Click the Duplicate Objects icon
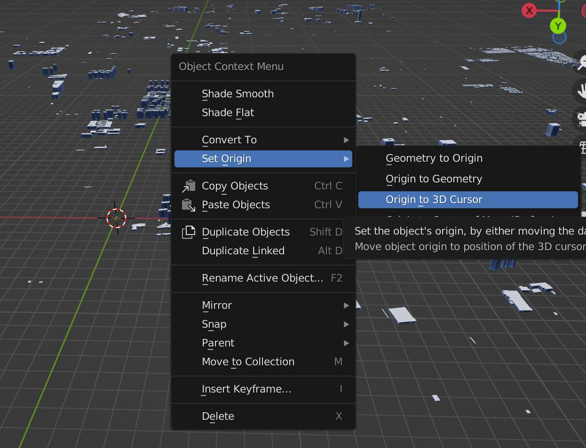The width and height of the screenshot is (586, 448). [x=189, y=232]
